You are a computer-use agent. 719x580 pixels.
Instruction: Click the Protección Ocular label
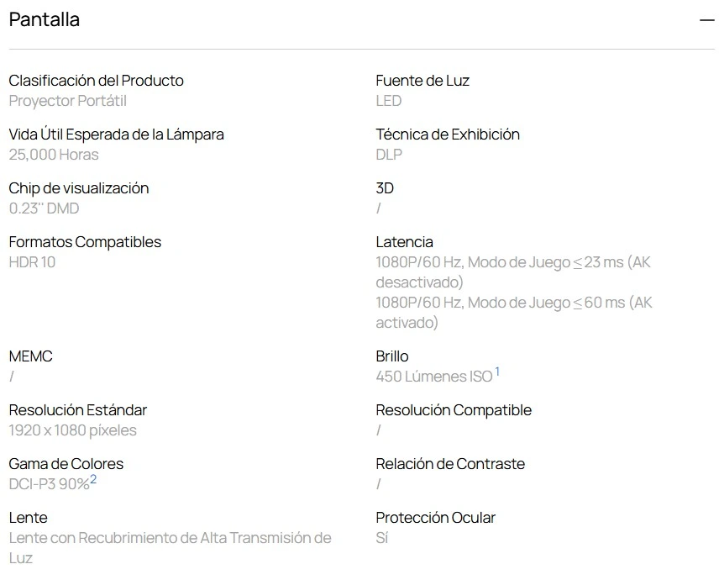(436, 518)
